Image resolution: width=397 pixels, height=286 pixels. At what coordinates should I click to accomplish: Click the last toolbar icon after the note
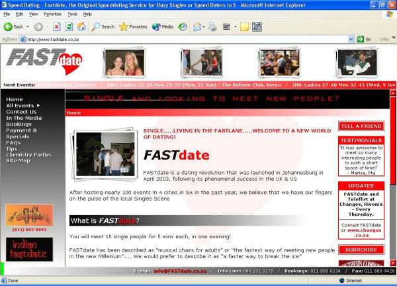[x=257, y=26]
